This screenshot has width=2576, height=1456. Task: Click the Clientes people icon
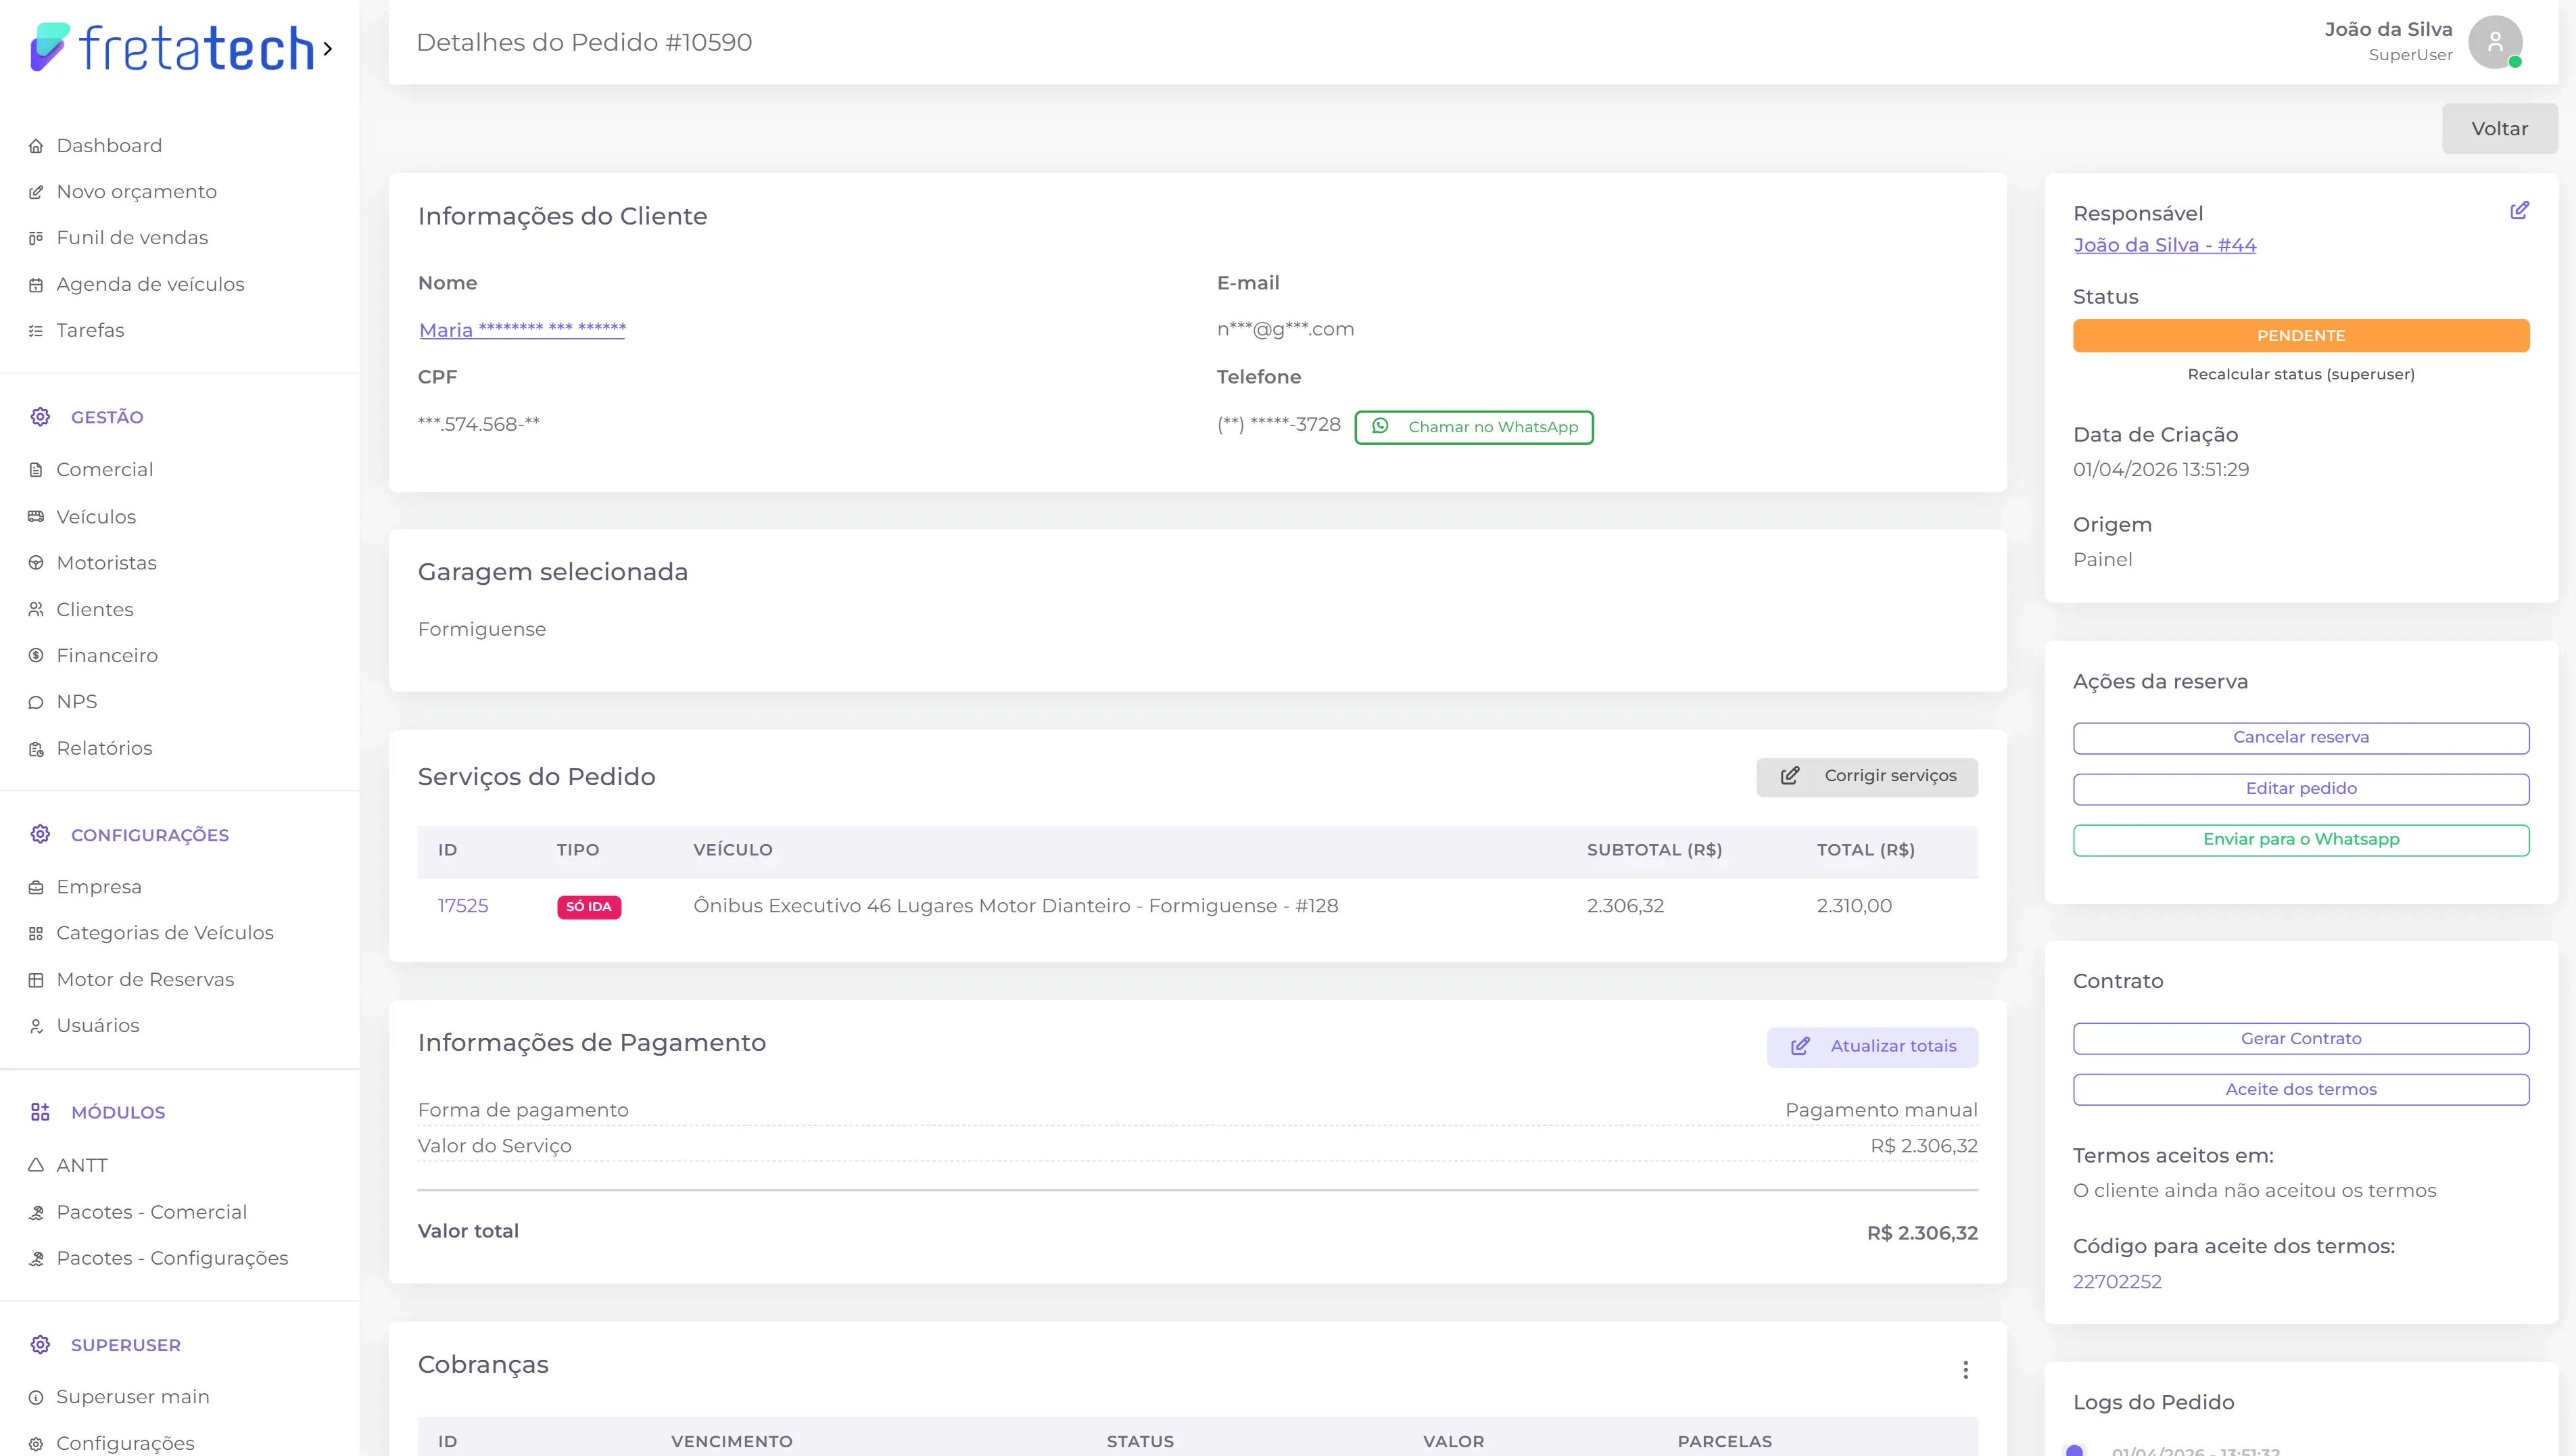36,610
